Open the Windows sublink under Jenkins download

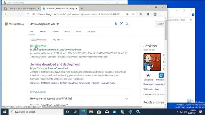pos(35,83)
